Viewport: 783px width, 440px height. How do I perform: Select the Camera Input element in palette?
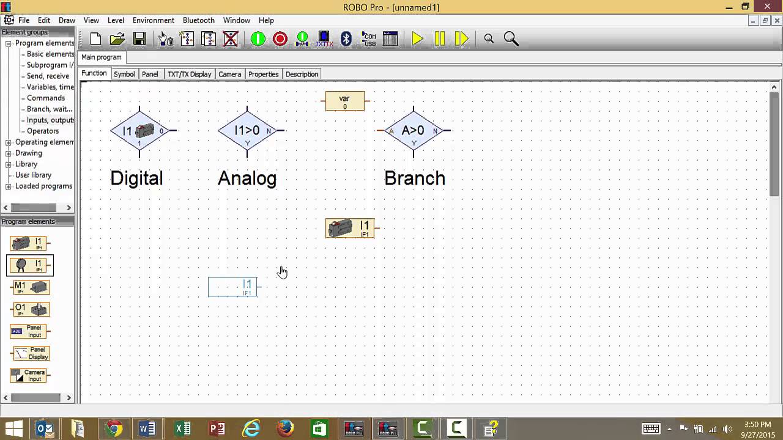(x=30, y=375)
